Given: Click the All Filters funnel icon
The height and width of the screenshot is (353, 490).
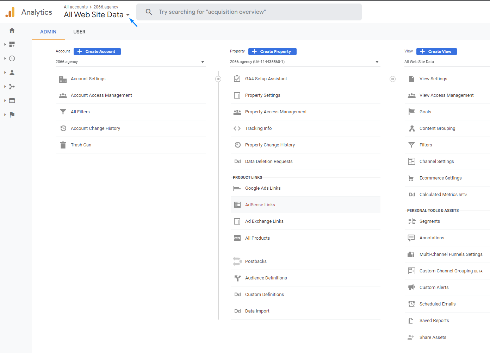Looking at the screenshot, I should pos(63,112).
